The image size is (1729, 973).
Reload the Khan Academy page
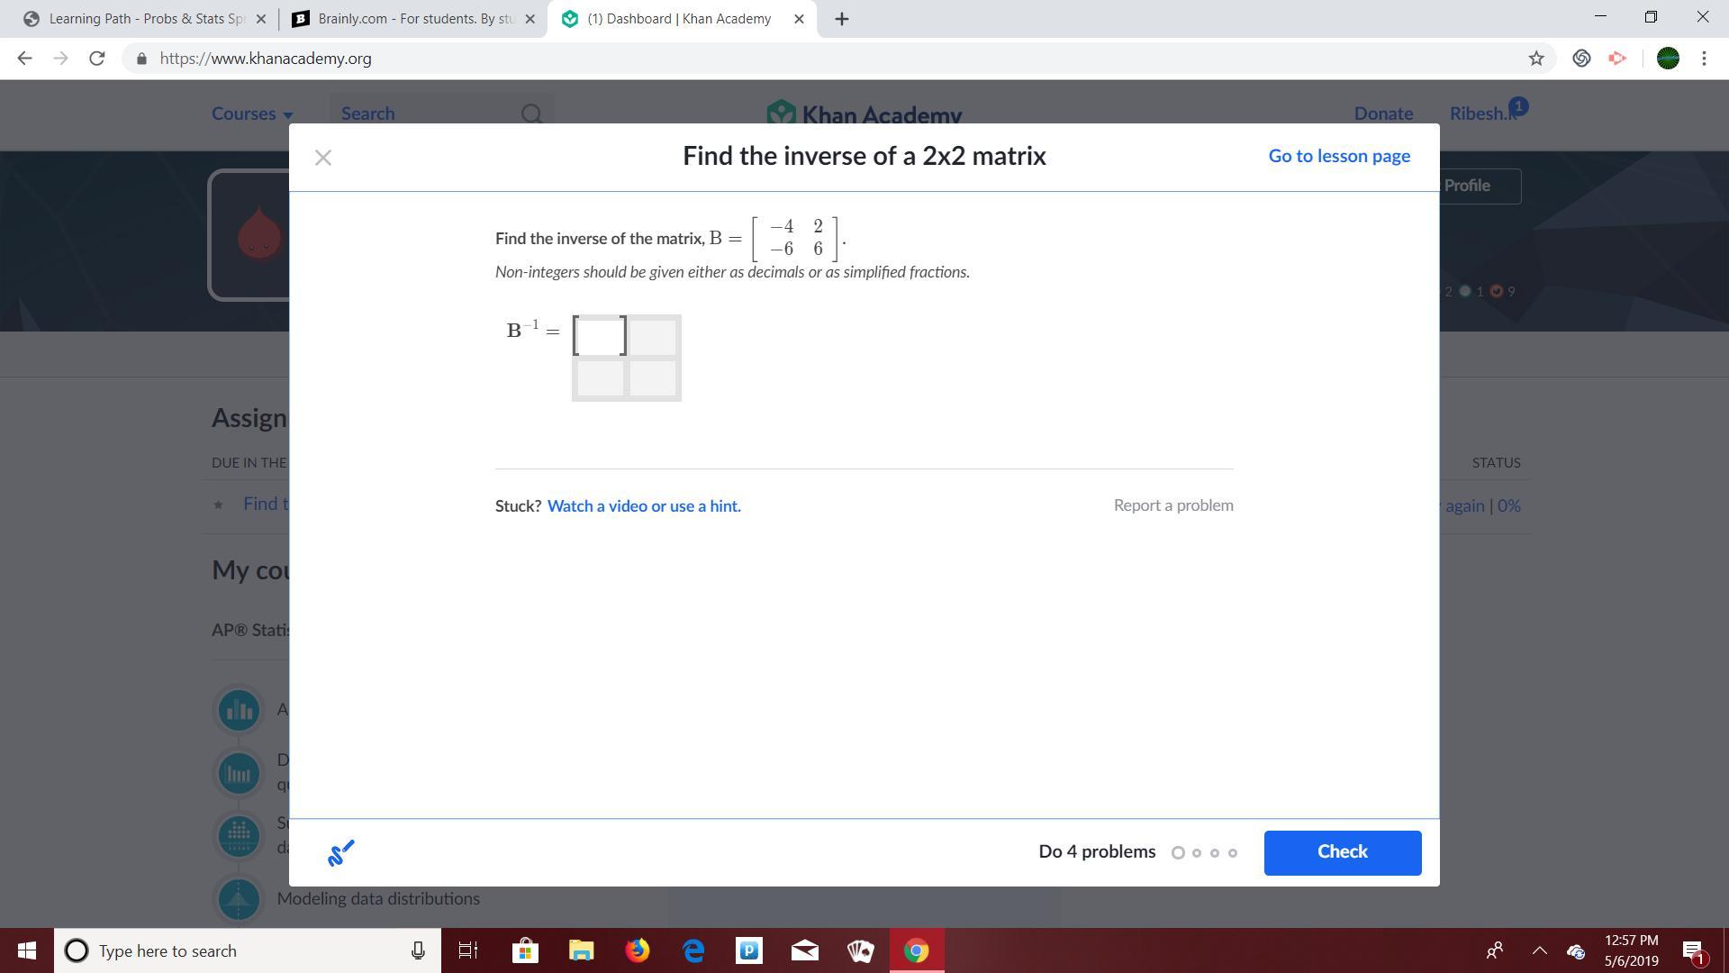point(97,59)
